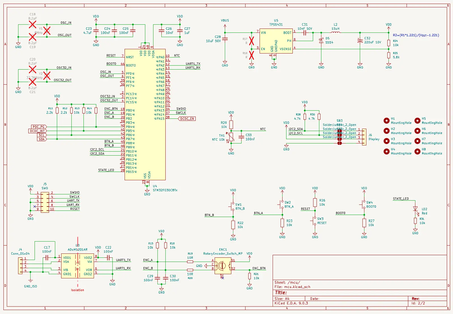The height and width of the screenshot is (314, 453).
Task: Click the Isolation label on the dashed line
Action: pyautogui.click(x=77, y=290)
